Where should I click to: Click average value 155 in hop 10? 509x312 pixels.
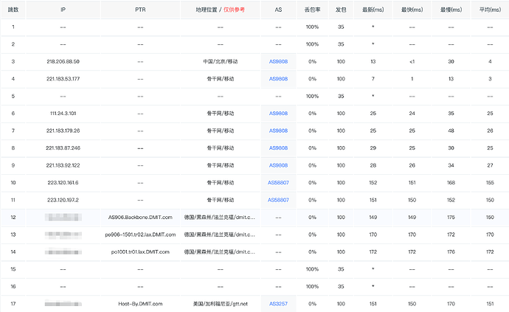click(x=490, y=182)
